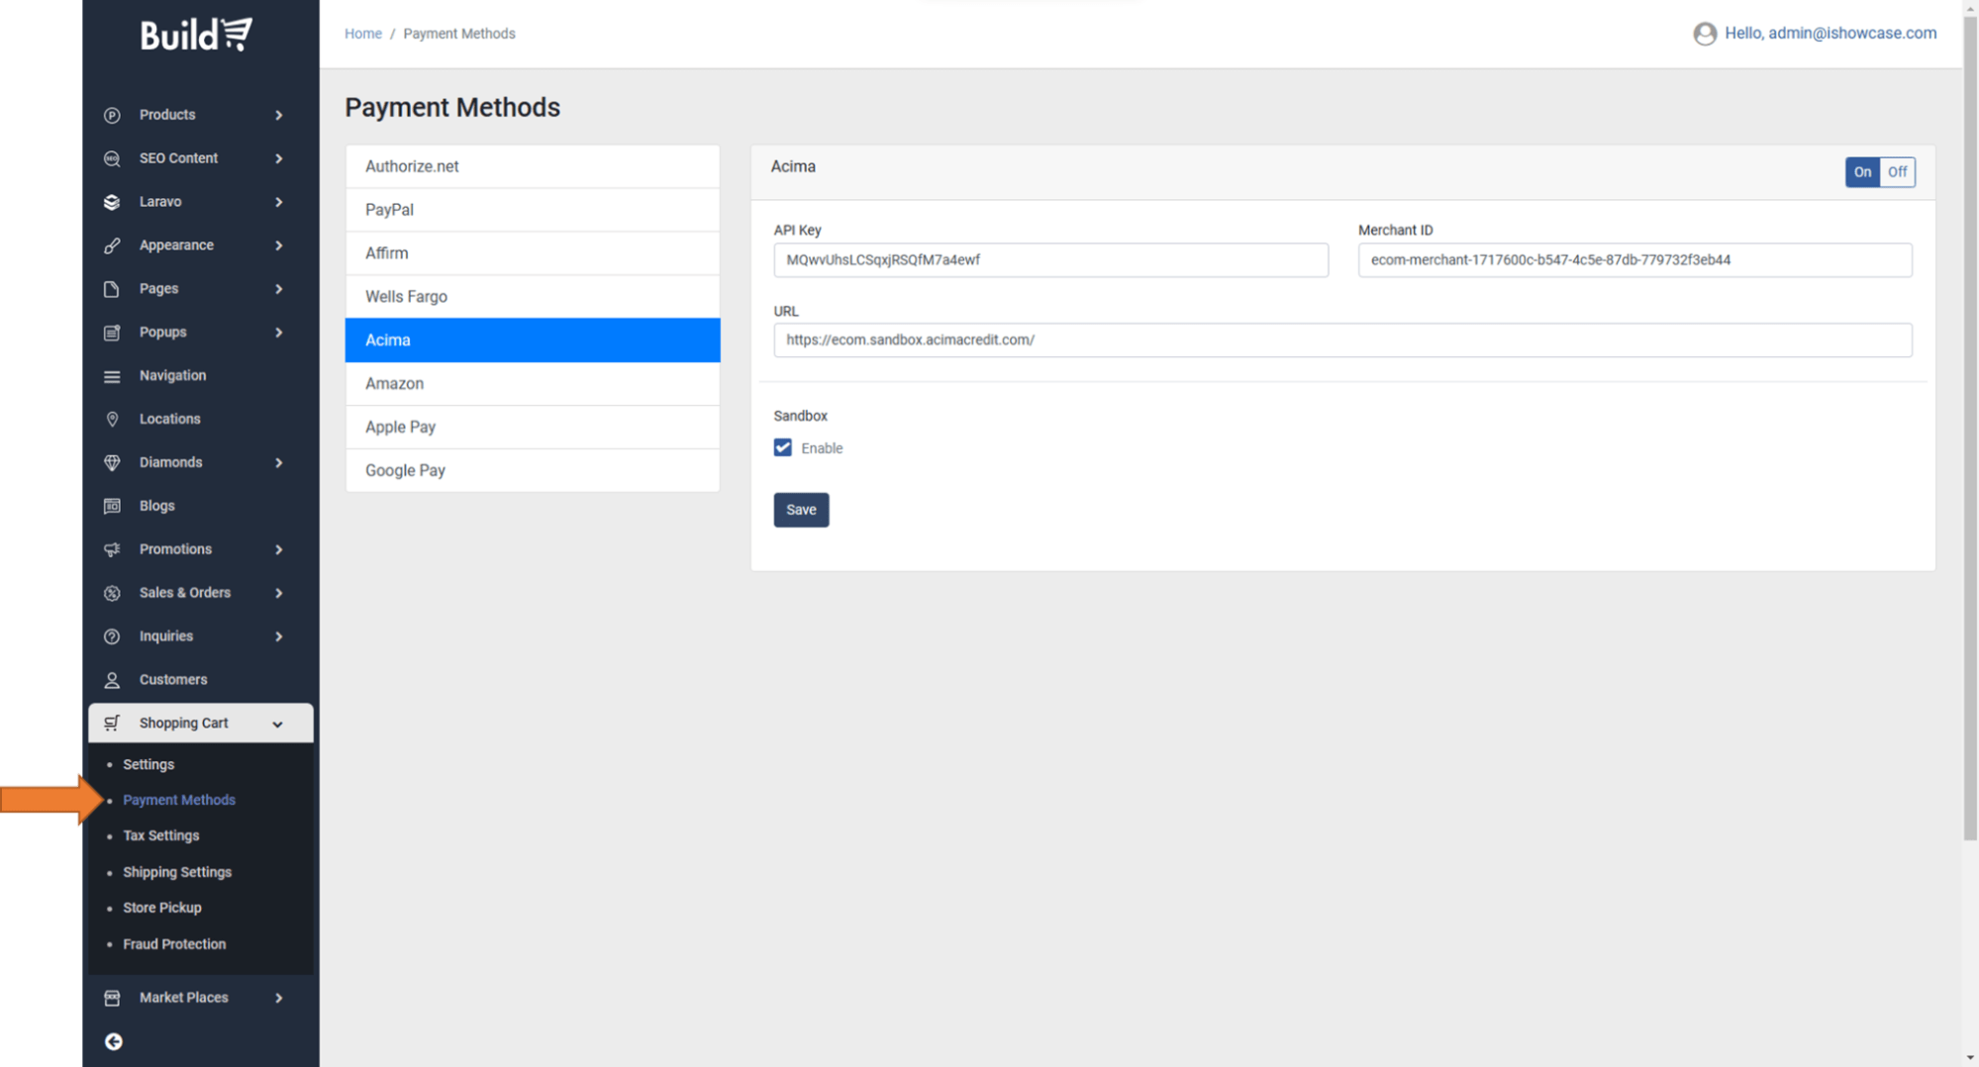The width and height of the screenshot is (1979, 1067).
Task: Open Tax Settings under Shopping Cart
Action: 161,835
